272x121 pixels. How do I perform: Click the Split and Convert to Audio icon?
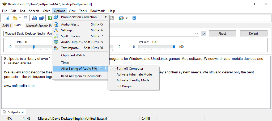click(x=41, y=18)
